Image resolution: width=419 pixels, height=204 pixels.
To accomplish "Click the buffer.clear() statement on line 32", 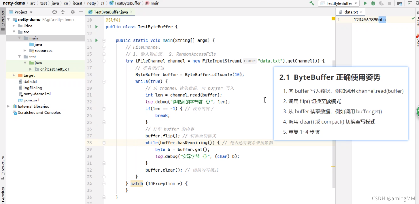I will click(164, 170).
